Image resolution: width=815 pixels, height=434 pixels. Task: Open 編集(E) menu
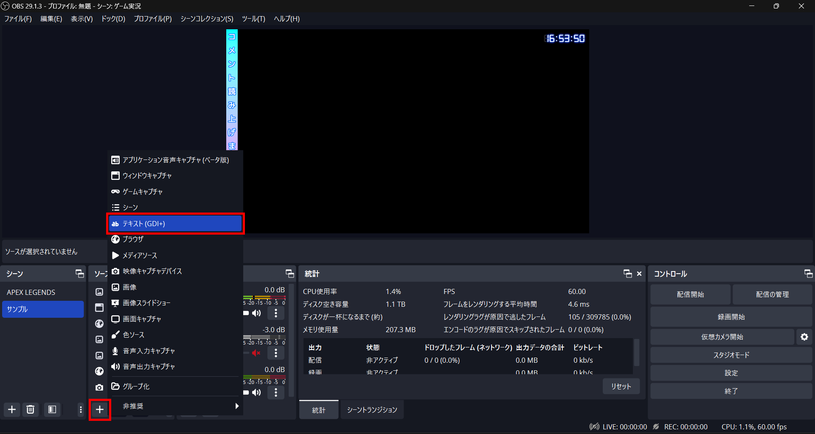pyautogui.click(x=51, y=19)
